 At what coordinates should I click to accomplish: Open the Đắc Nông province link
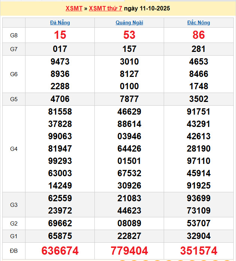tap(199, 22)
